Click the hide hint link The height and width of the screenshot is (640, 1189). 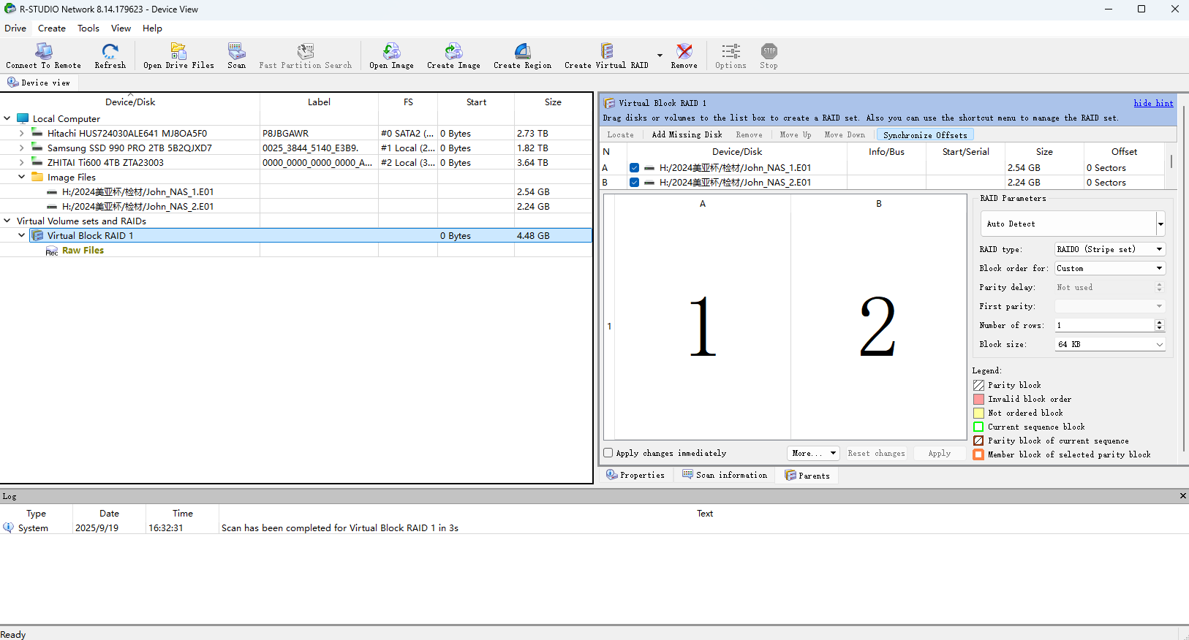[x=1153, y=103]
